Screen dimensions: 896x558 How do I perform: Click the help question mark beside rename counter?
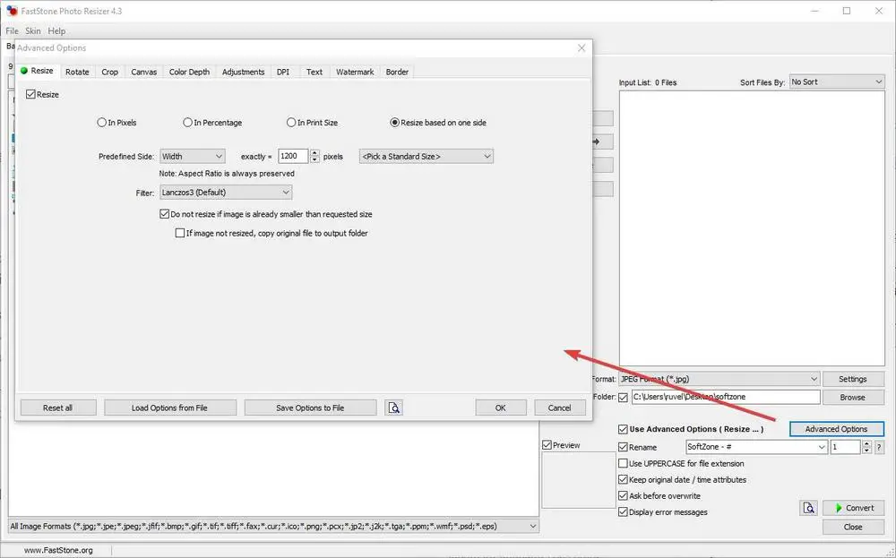point(879,447)
